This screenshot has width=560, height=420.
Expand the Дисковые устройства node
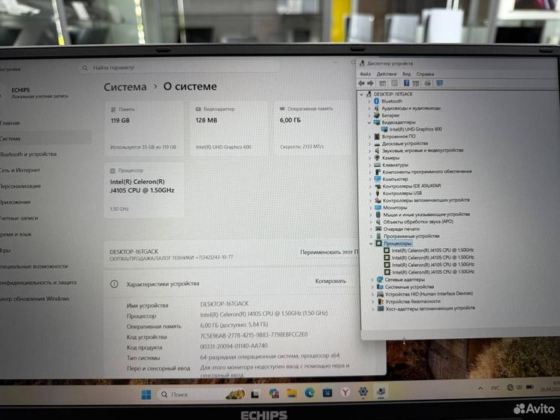[369, 144]
